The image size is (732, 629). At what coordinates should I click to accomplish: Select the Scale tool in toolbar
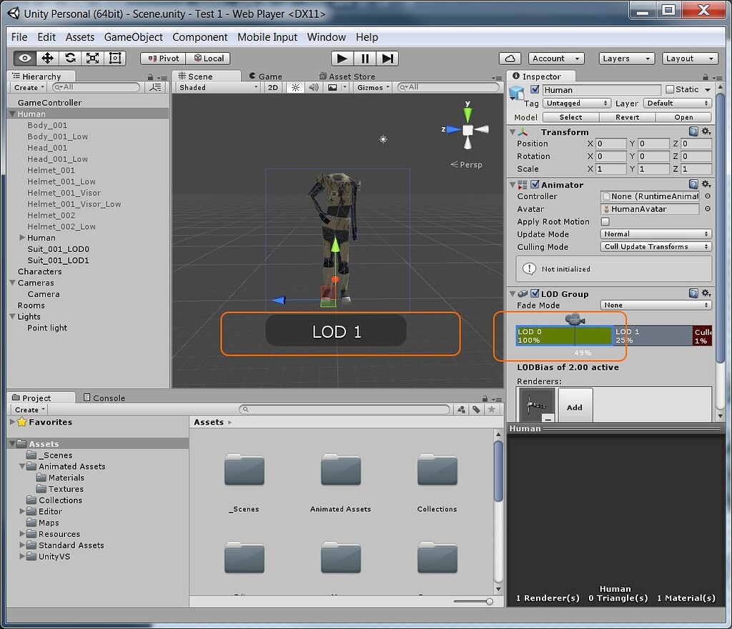click(x=92, y=59)
